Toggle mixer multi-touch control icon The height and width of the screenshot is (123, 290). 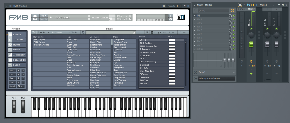(240, 5)
